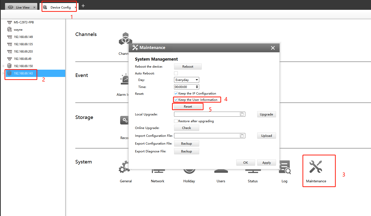The height and width of the screenshot is (216, 371).
Task: Open the Storage record settings icon
Action: click(124, 120)
